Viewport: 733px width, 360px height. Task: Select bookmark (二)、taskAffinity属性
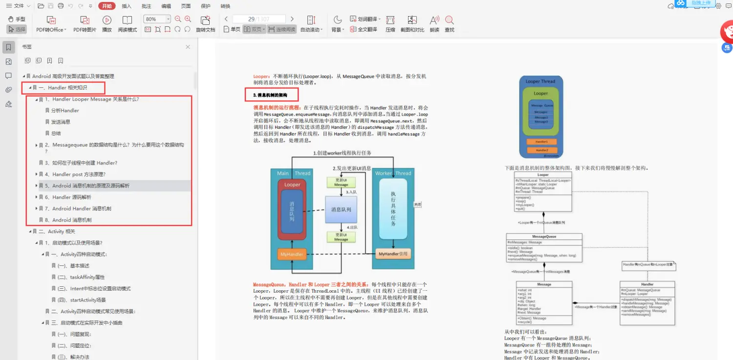pyautogui.click(x=81, y=277)
